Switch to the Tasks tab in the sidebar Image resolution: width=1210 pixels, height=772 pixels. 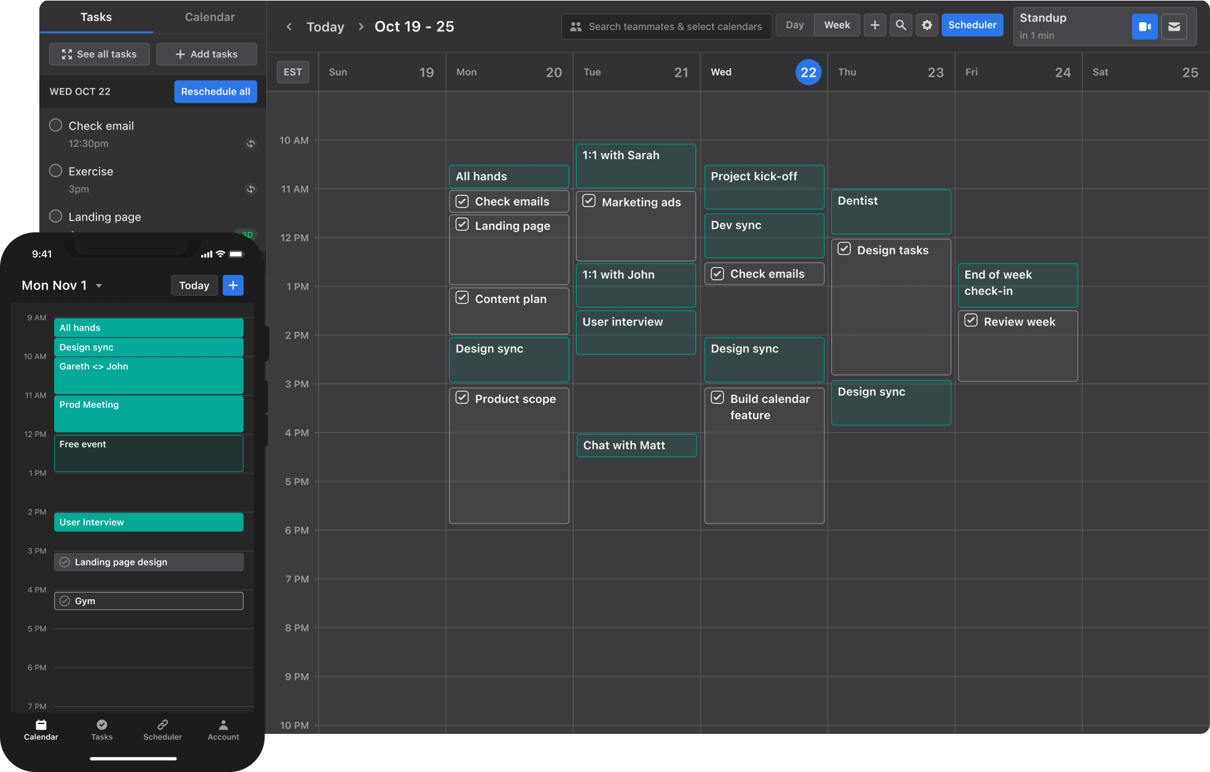pos(96,17)
